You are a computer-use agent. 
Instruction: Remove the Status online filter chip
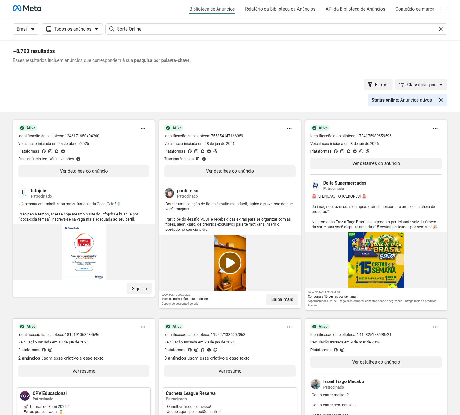[441, 100]
